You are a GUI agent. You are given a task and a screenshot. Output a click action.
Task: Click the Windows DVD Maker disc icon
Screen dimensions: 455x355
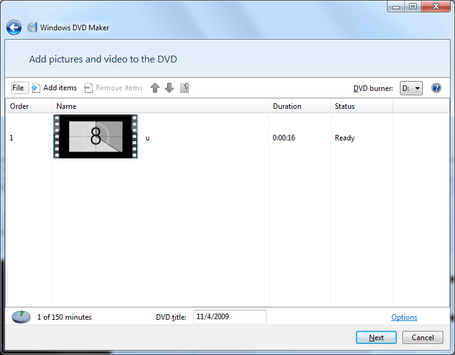(x=32, y=28)
